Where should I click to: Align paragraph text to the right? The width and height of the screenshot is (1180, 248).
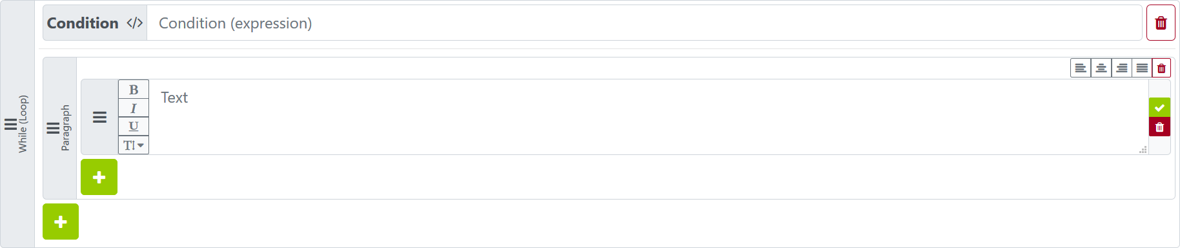1122,68
